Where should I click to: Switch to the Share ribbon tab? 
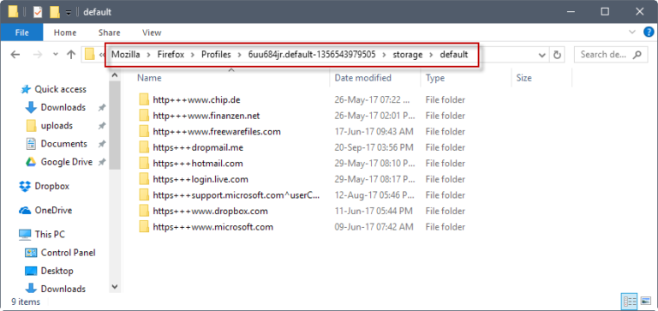[x=109, y=33]
